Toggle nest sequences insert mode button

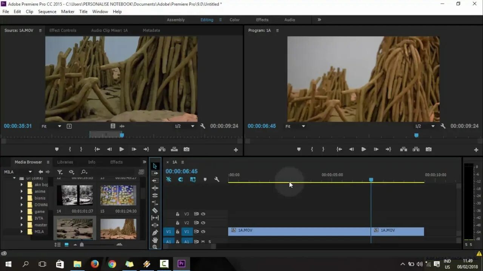pos(169,180)
